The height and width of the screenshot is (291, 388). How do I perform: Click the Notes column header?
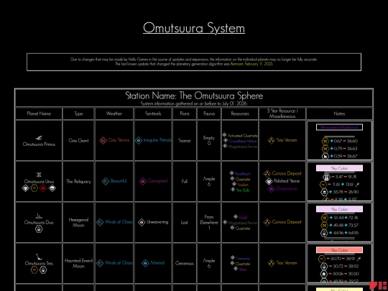point(339,114)
